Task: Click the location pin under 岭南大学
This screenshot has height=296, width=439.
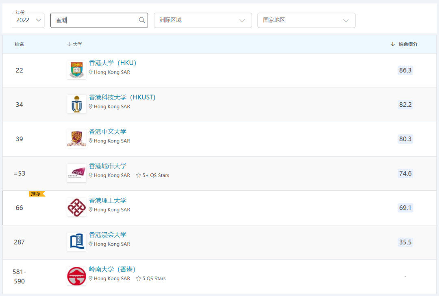Action: coord(90,279)
